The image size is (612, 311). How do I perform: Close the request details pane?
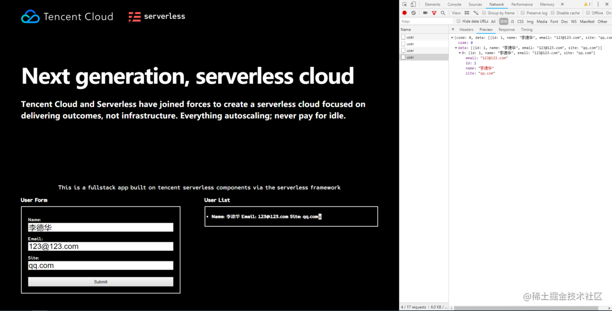point(453,30)
